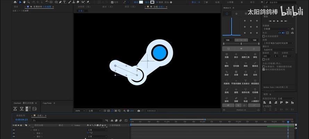
Task: Toggle visibility of the 描边 1 stroke row
Action: (x=14, y=136)
